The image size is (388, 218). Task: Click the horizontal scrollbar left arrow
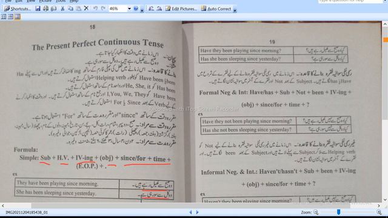pyautogui.click(x=2, y=206)
